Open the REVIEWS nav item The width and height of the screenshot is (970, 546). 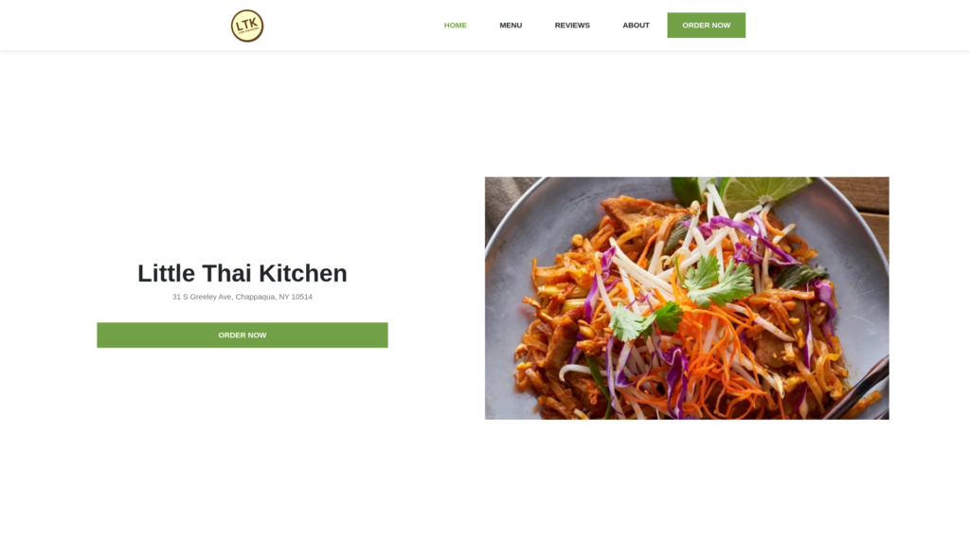572,26
